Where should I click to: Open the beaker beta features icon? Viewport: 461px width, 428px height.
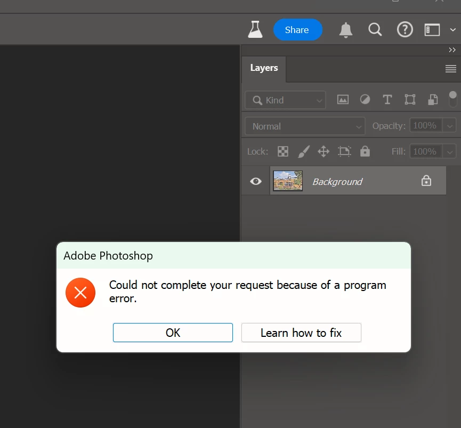[255, 29]
